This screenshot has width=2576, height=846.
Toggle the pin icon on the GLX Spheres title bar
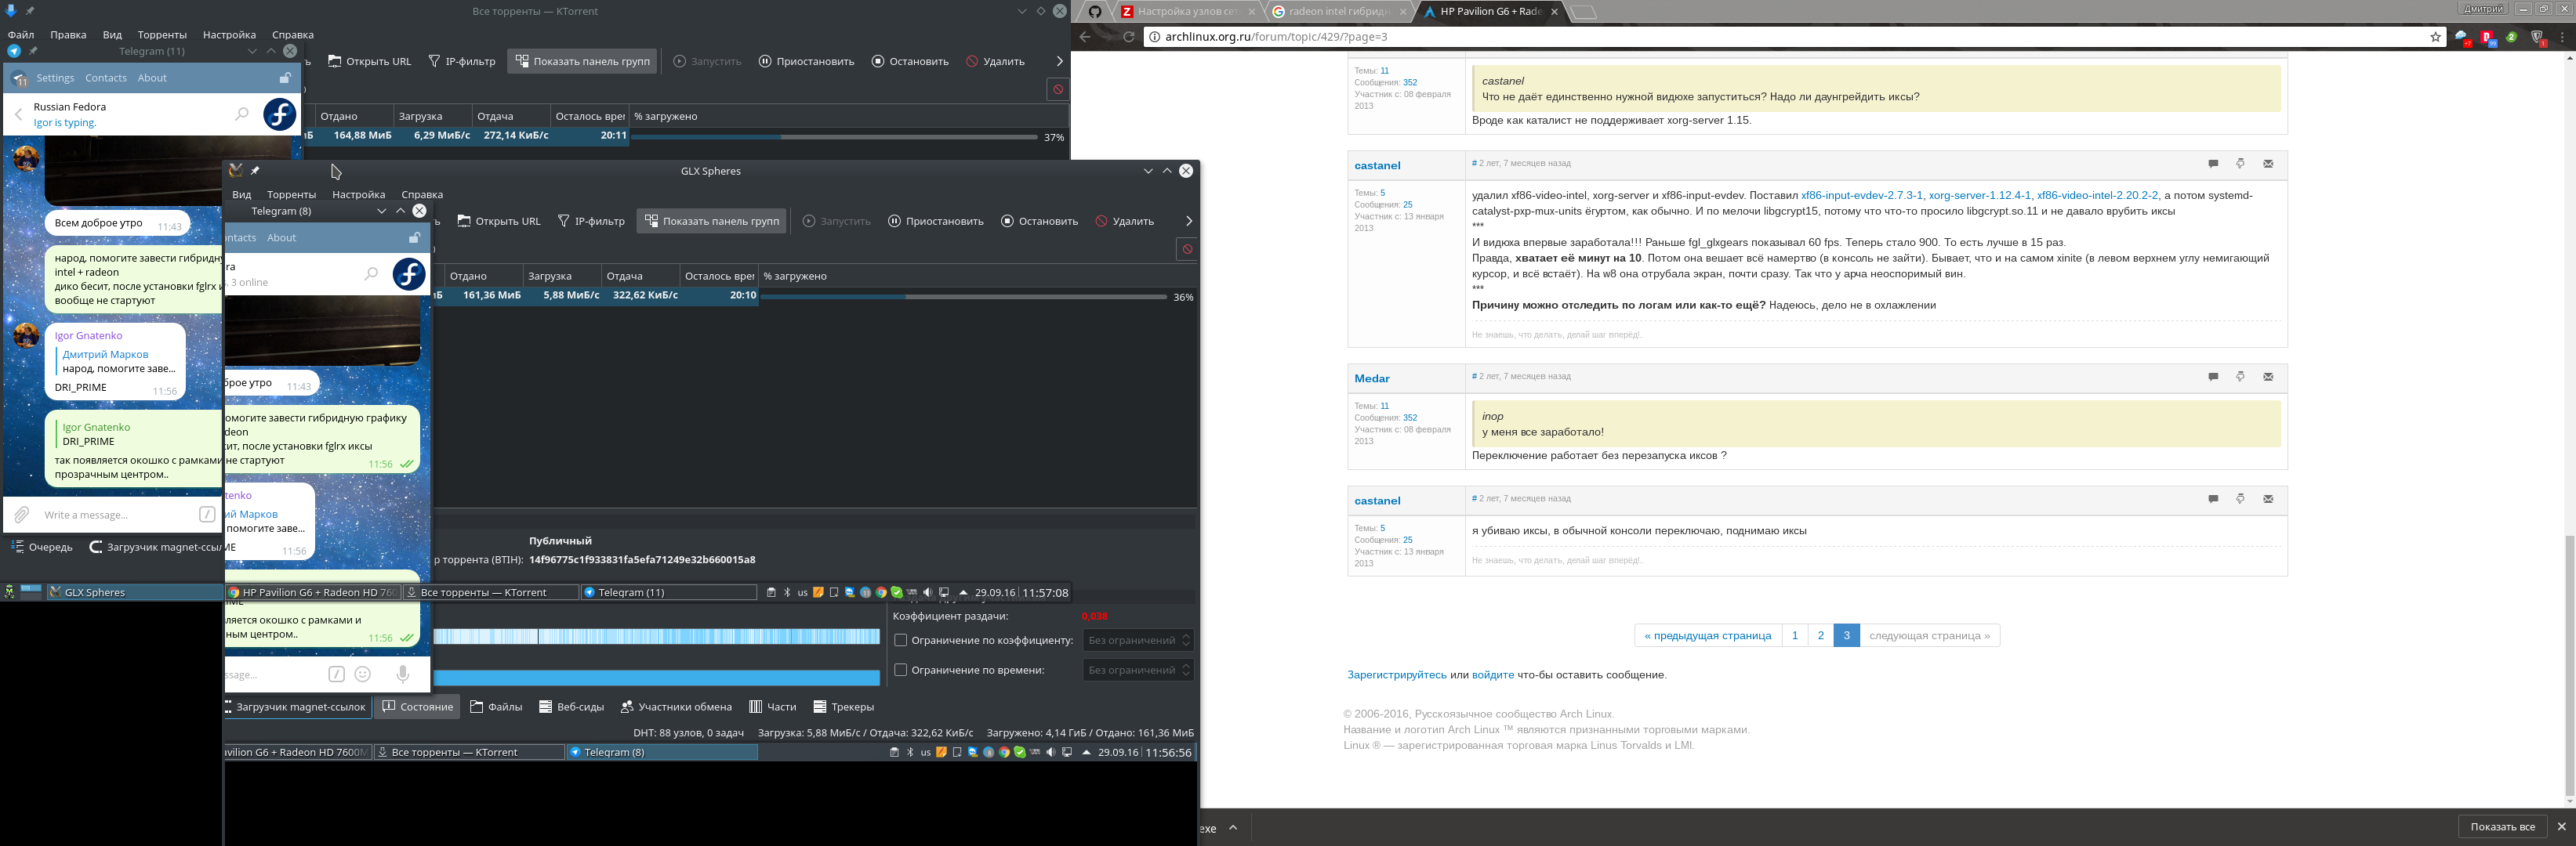click(255, 171)
